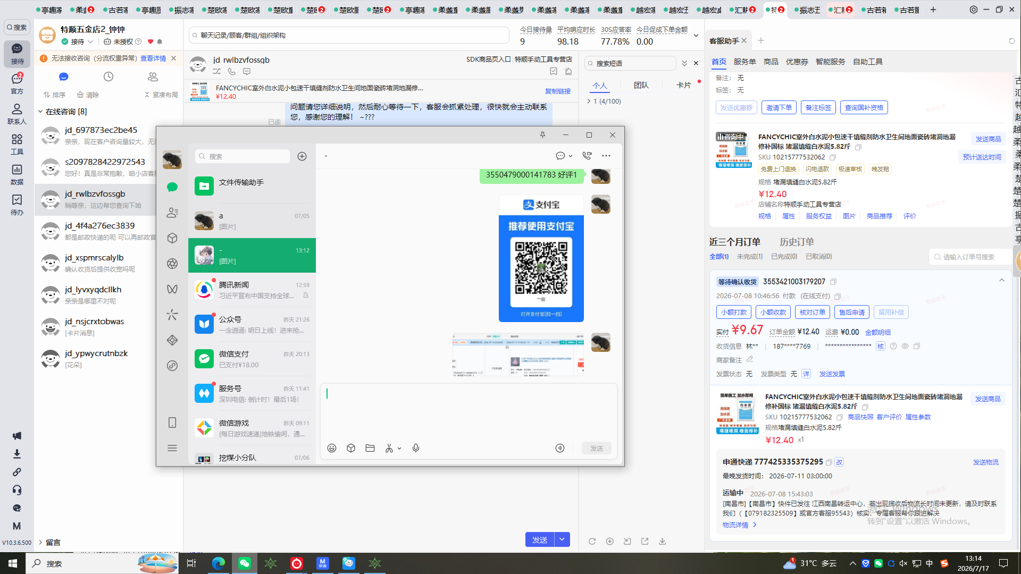Toggle the pin on the WeChat window

[542, 135]
